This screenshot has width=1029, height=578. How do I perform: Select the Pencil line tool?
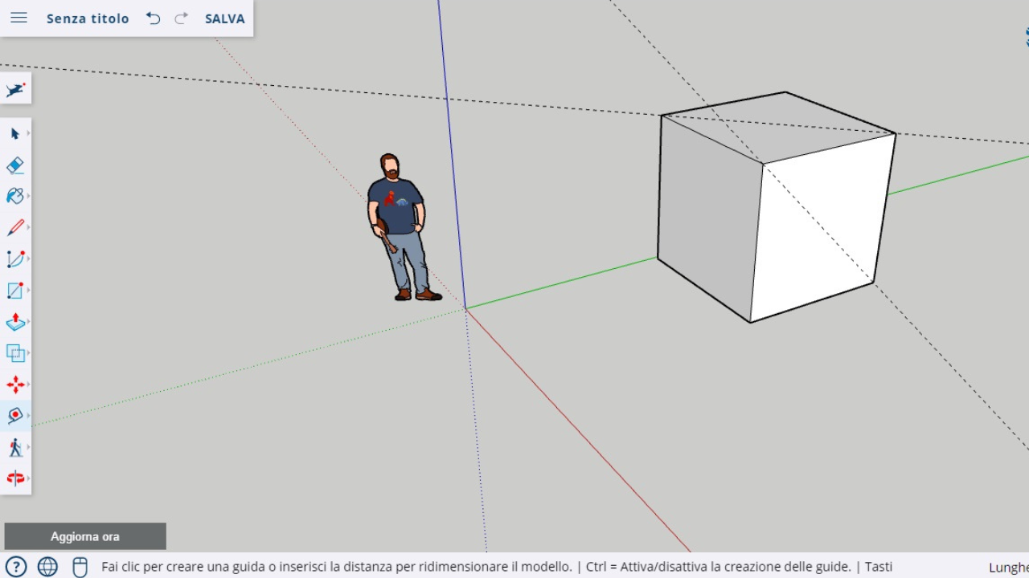click(14, 227)
